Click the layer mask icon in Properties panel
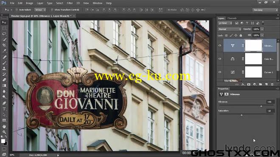The width and height of the screenshot is (280, 157). pos(227,94)
